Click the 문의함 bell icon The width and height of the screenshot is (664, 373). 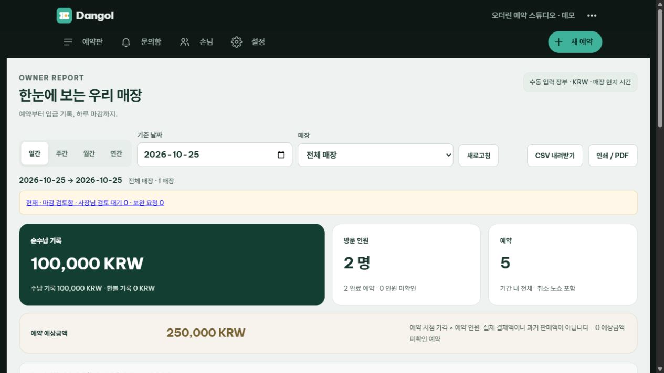[126, 42]
